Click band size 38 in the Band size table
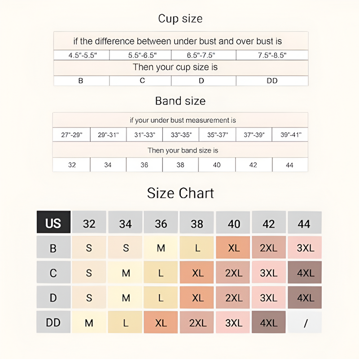 tap(180, 165)
